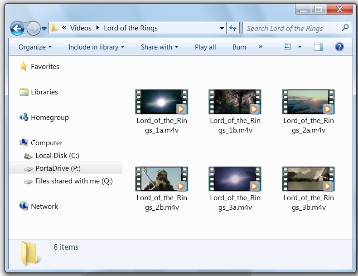Click the Files shared with me drive icon
This screenshot has height=276, width=358.
click(x=28, y=182)
